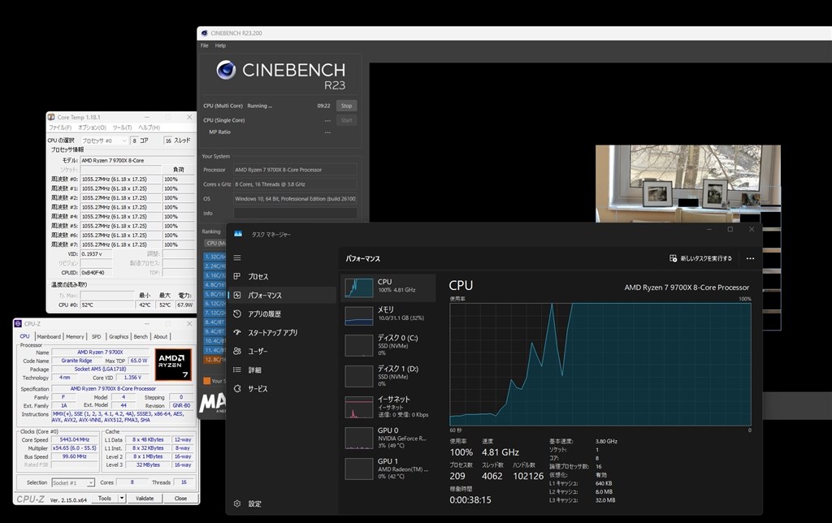Select イーサネット performance item

click(x=388, y=407)
